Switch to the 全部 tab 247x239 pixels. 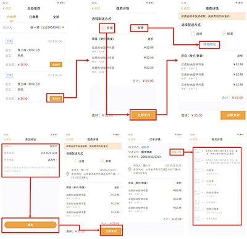tap(56, 17)
